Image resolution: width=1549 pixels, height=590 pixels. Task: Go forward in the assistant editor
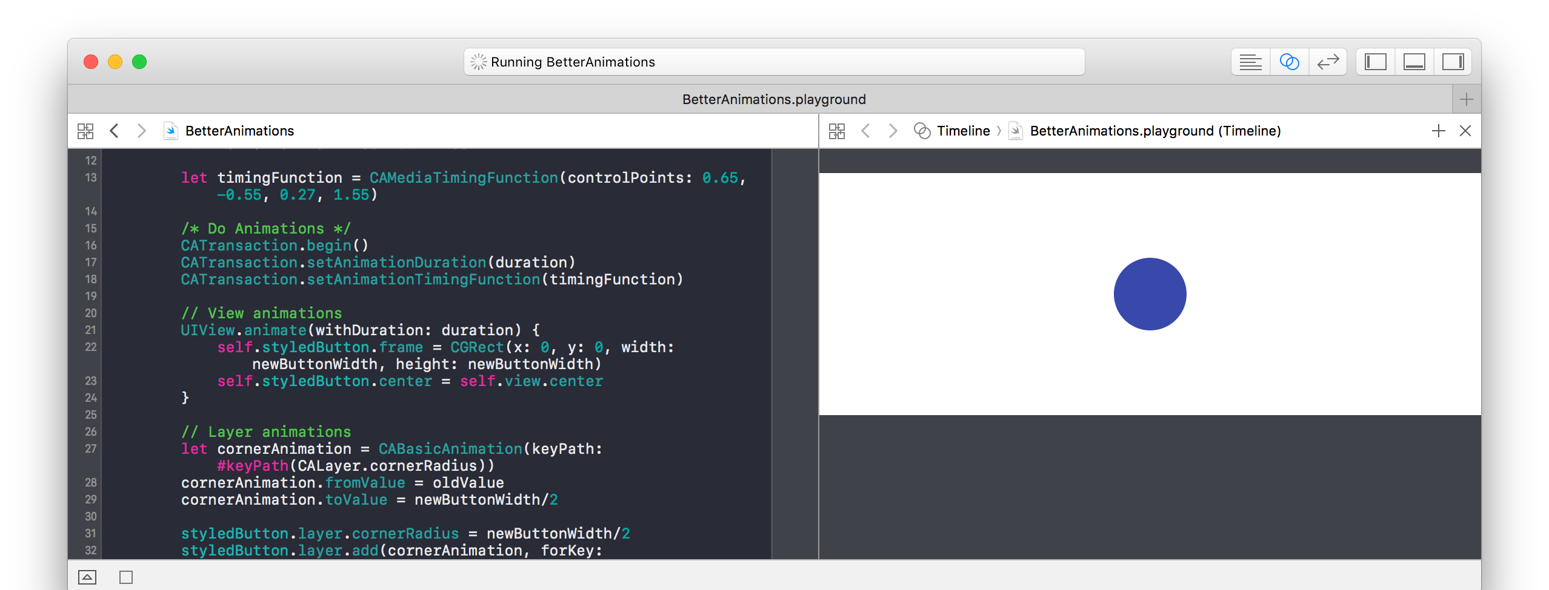[x=893, y=131]
